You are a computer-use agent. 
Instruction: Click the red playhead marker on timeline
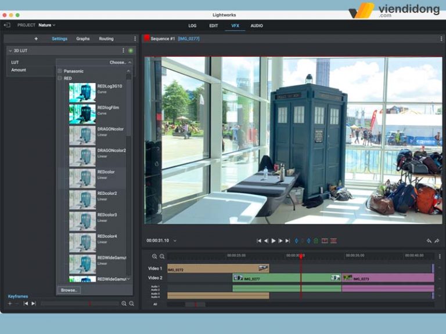(301, 256)
